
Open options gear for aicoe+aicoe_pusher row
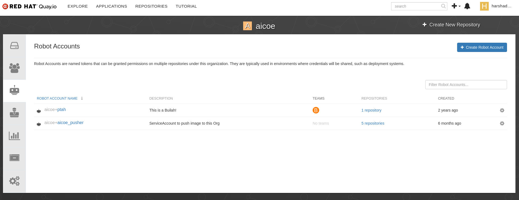coord(502,123)
